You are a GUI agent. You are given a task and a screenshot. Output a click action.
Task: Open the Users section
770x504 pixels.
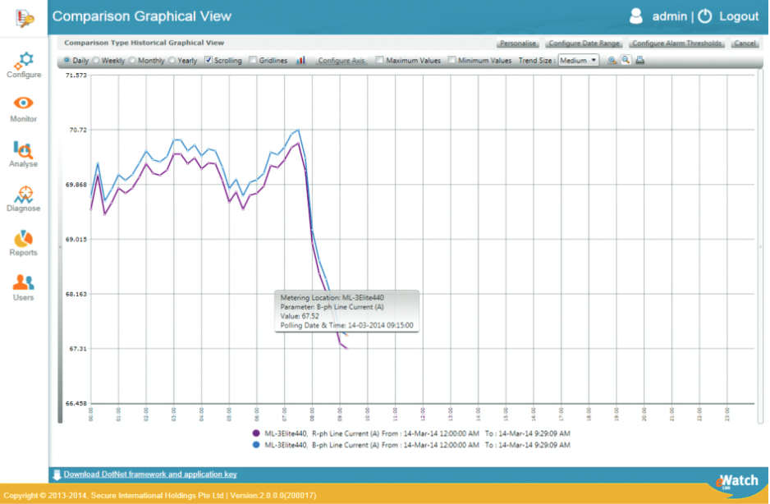[24, 287]
